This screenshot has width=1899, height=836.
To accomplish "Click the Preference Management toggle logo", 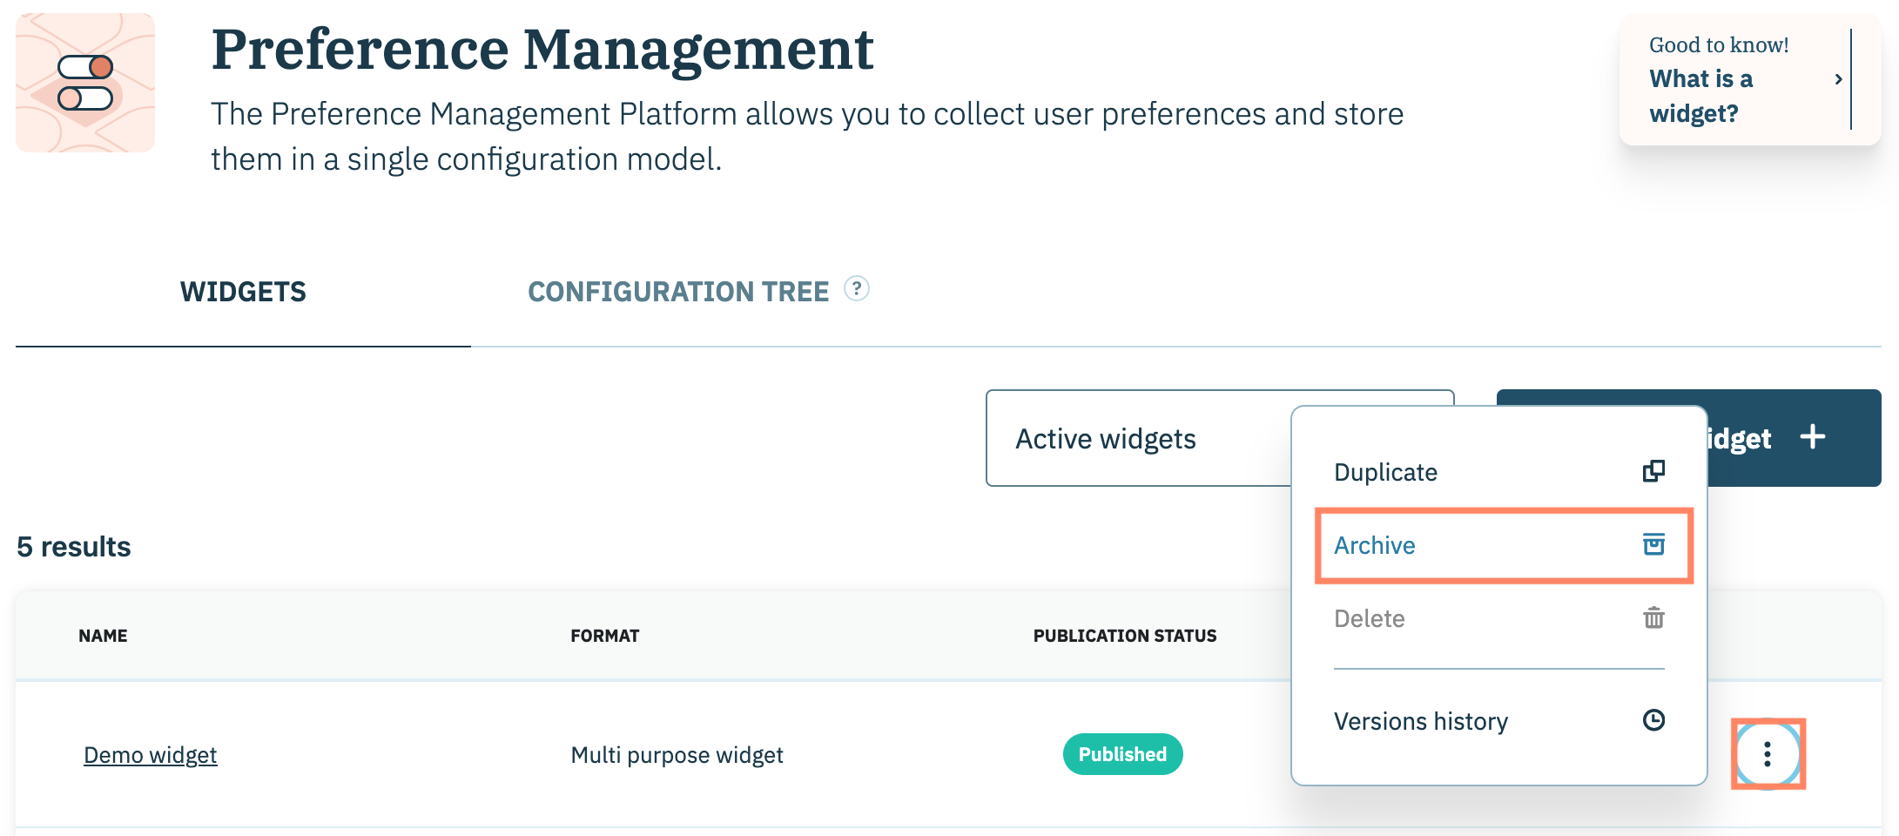I will point(85,83).
